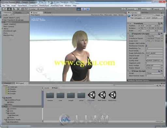This screenshot has width=167, height=128.
Task: Expand Alexia in Hierarchy
Action: point(3,29)
